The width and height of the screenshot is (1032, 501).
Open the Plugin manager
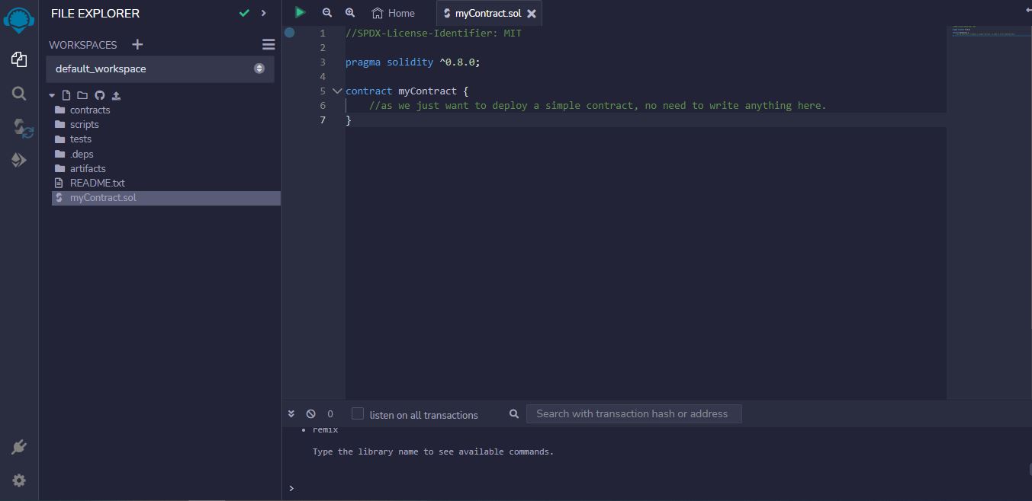[x=18, y=447]
